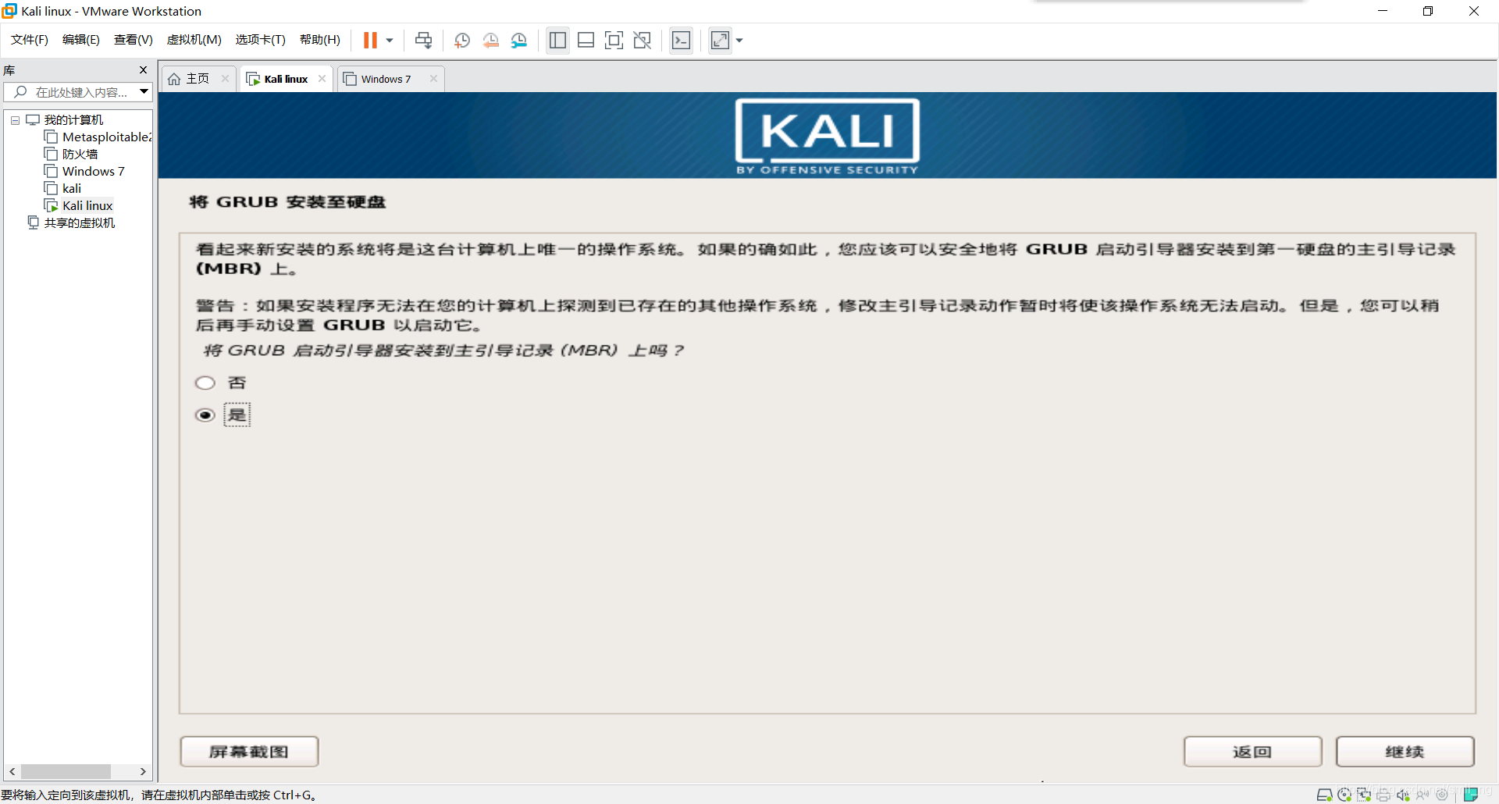This screenshot has height=804, width=1499.
Task: Collapse the 我的计算机 tree node
Action: (15, 120)
